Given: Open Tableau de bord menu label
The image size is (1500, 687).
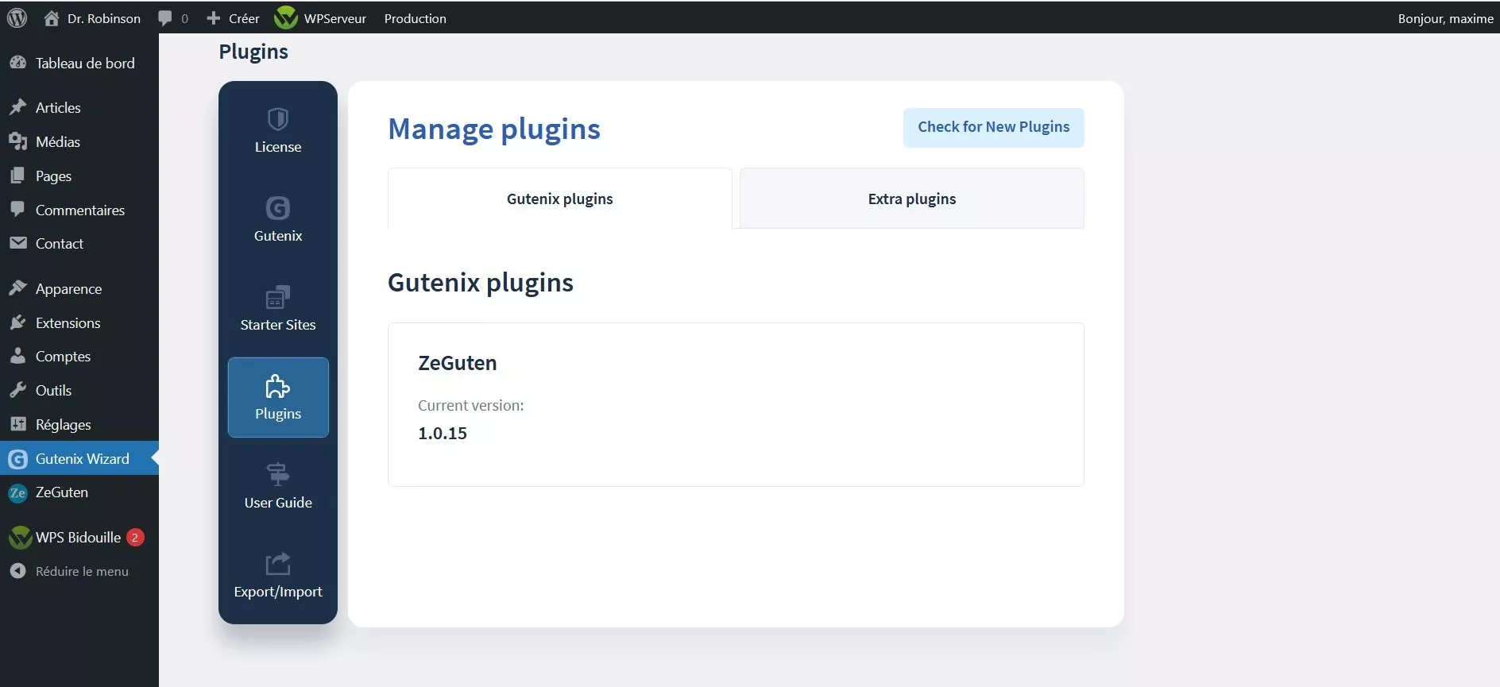Looking at the screenshot, I should (85, 63).
